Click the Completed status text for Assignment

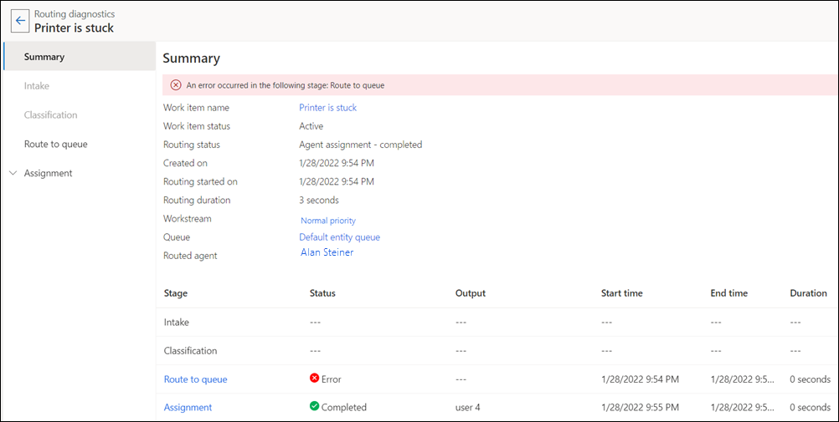coord(343,407)
